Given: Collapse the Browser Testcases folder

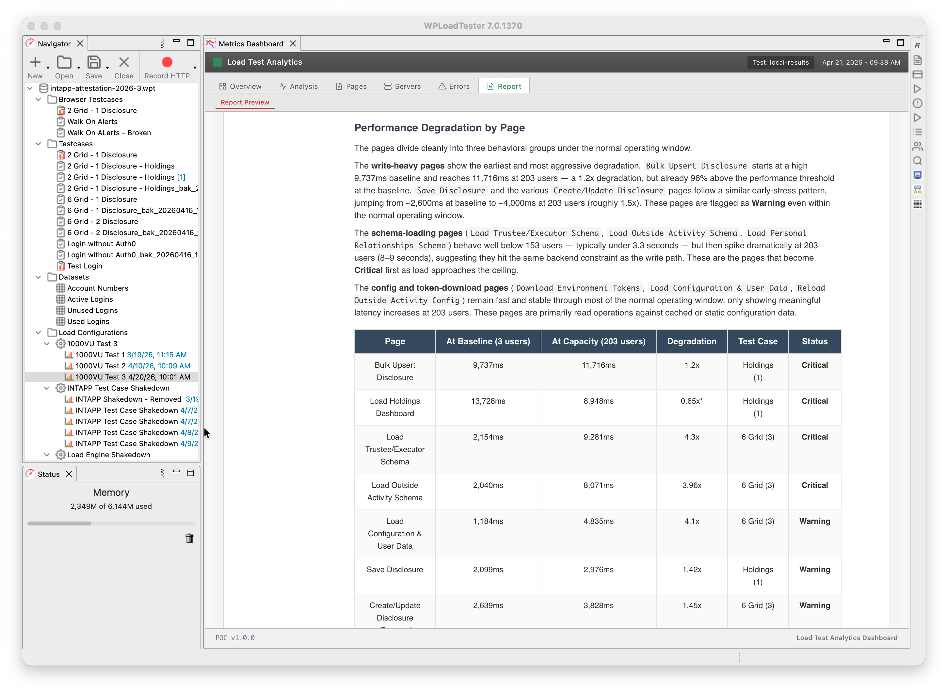Looking at the screenshot, I should tap(38, 99).
